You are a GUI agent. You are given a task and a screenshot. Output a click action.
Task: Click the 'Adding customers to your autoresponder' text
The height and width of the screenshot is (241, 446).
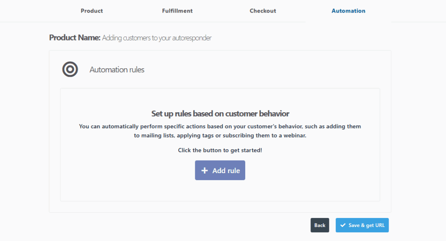click(x=157, y=38)
